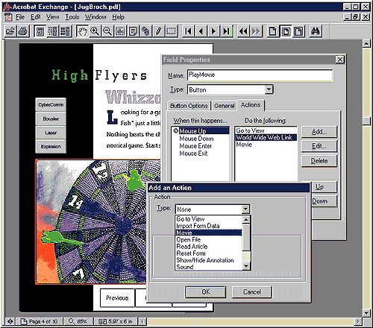Click the Find binoculars icon
373x328 pixels.
pyautogui.click(x=316, y=31)
